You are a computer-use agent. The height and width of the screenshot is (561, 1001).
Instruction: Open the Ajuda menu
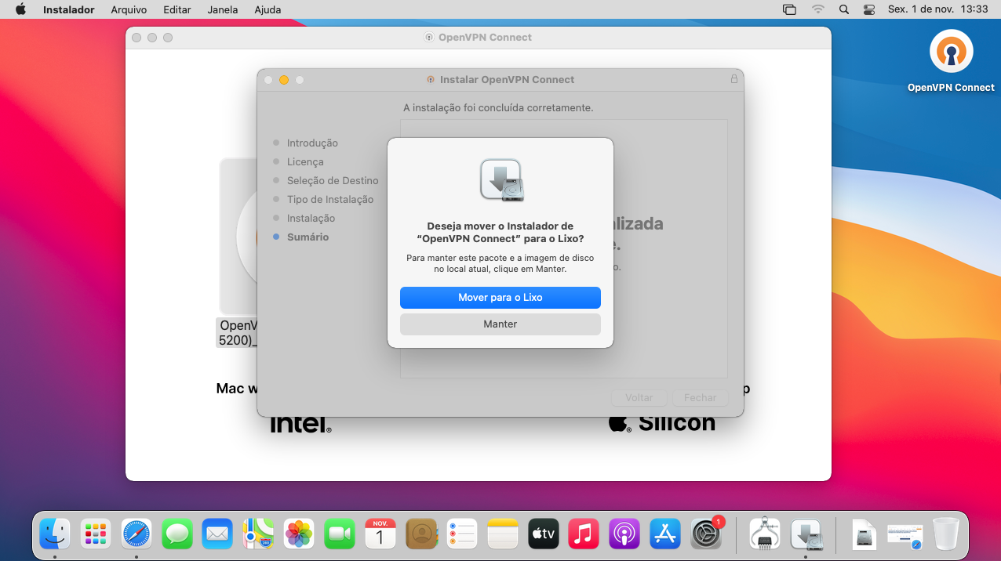(x=268, y=9)
